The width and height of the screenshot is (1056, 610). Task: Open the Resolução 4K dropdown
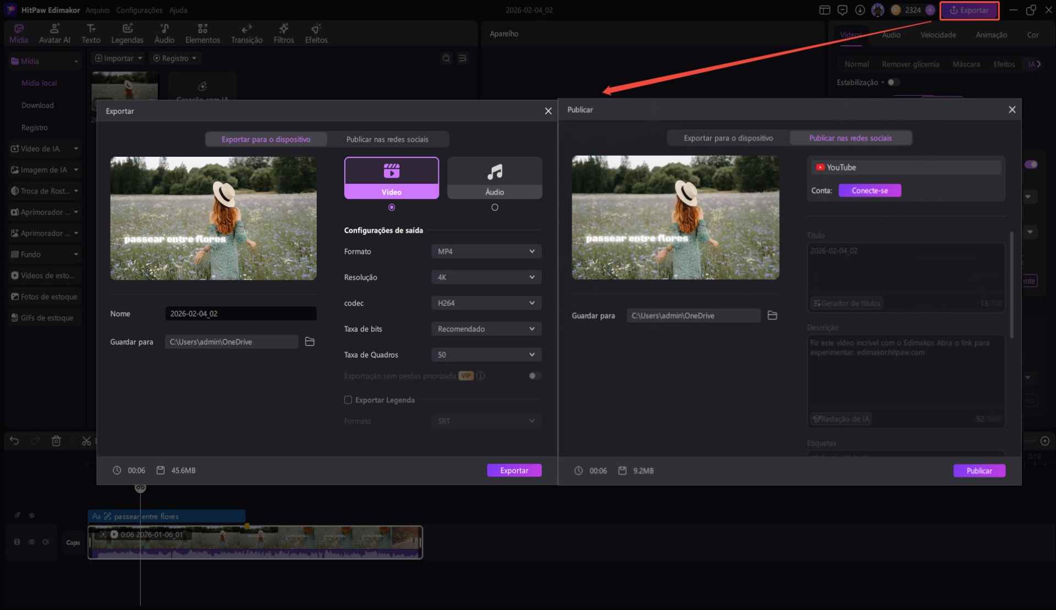click(x=486, y=277)
